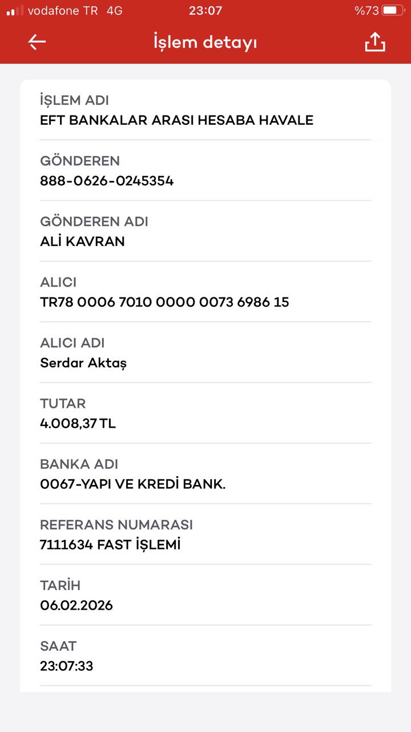Tap the REFERANS NUMARASI label

116,525
